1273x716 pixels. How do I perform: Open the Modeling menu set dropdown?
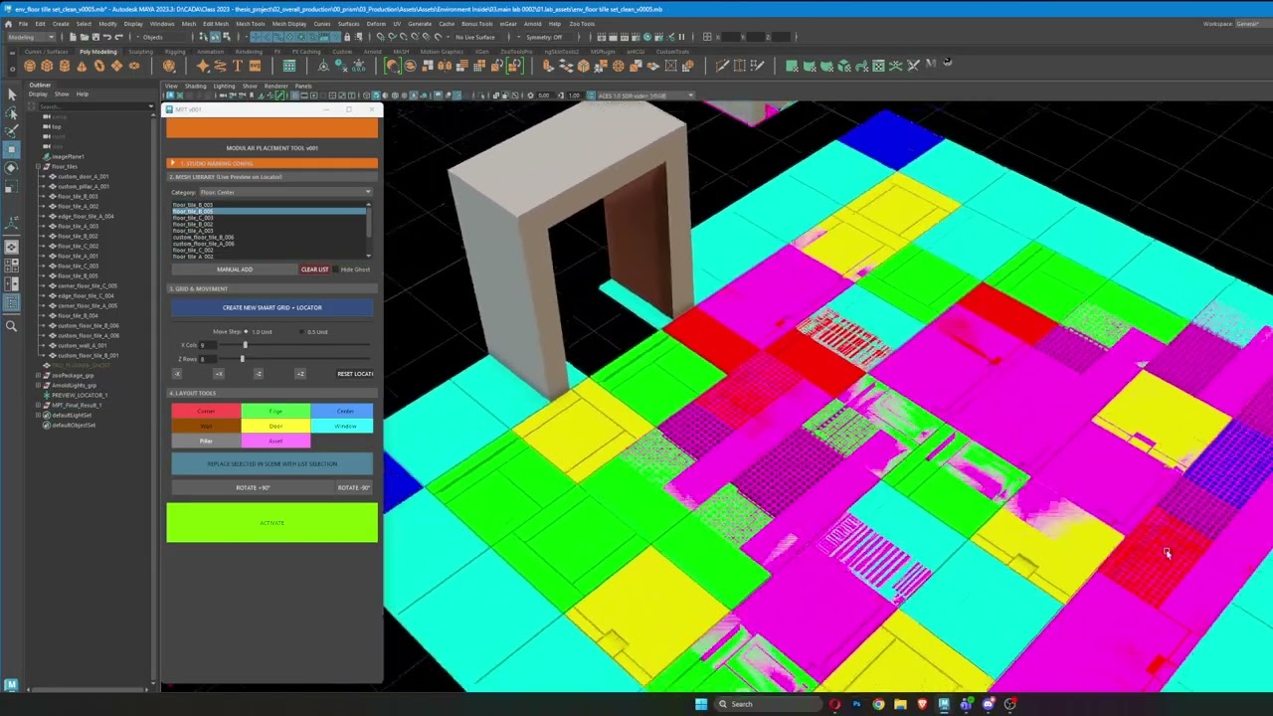(x=31, y=37)
